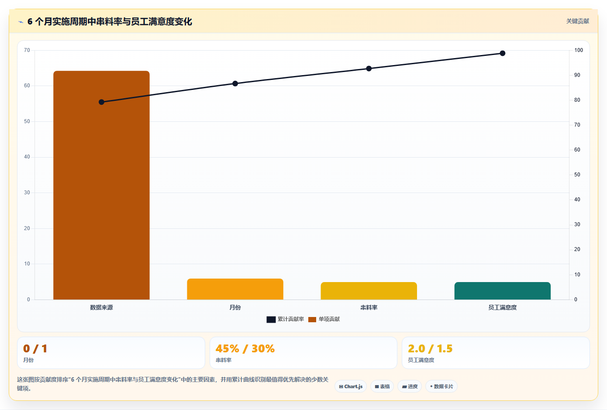Click the tall 数据来源 bar
This screenshot has width=607, height=410.
[101, 185]
